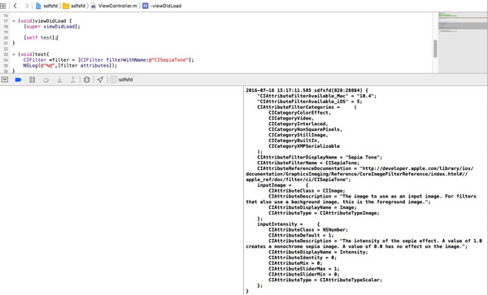Click CIAttributeFilterName = CISepiaTone line
488x295 pixels.
point(308,163)
